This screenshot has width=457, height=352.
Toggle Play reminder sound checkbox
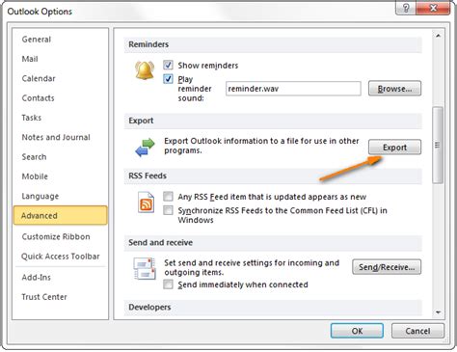(168, 79)
